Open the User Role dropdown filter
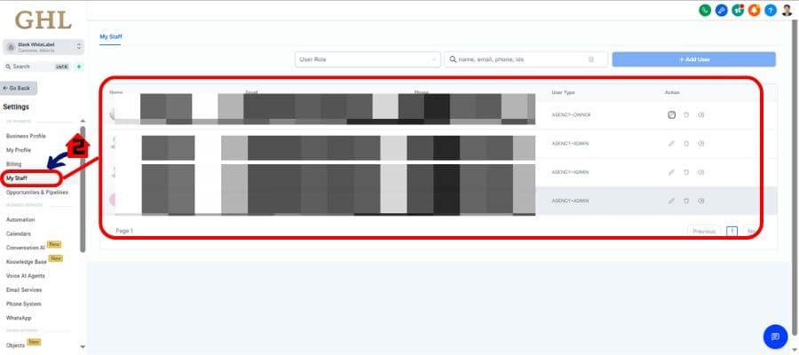Screen dimensions: 799x355 (368, 59)
